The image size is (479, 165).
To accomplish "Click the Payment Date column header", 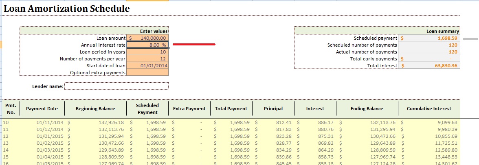I will point(42,109).
